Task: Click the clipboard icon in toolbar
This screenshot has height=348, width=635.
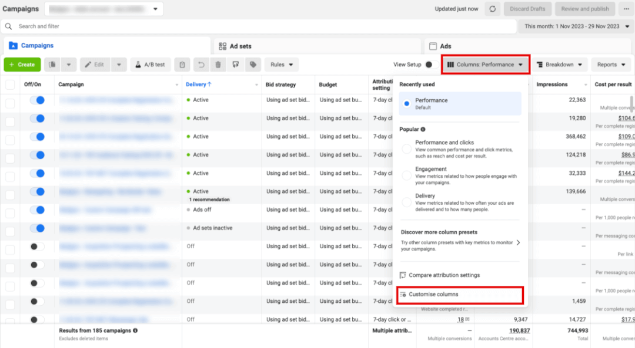Action: point(182,65)
